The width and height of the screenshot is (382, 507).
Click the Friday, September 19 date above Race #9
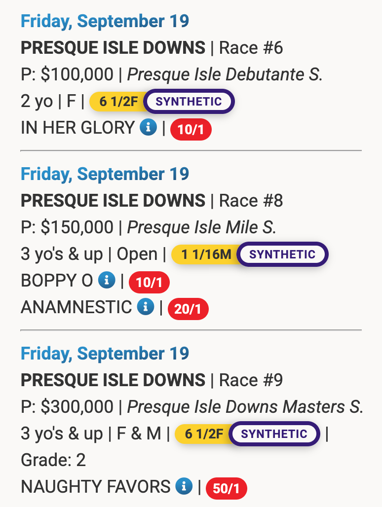pos(105,354)
